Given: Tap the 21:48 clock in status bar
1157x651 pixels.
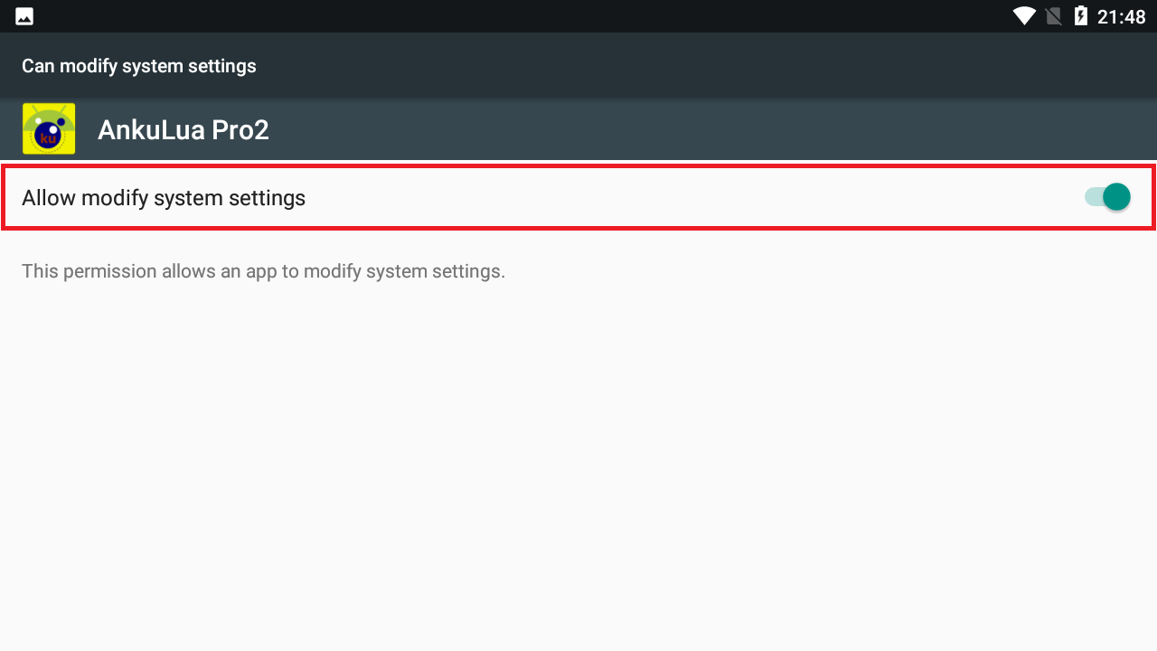Looking at the screenshot, I should (1122, 16).
